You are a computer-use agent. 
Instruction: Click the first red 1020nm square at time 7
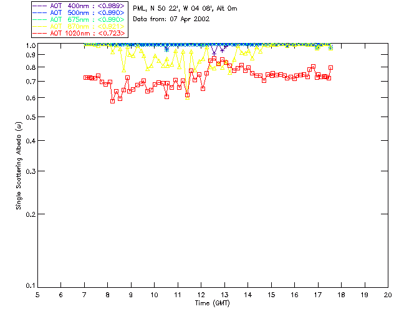(x=85, y=78)
